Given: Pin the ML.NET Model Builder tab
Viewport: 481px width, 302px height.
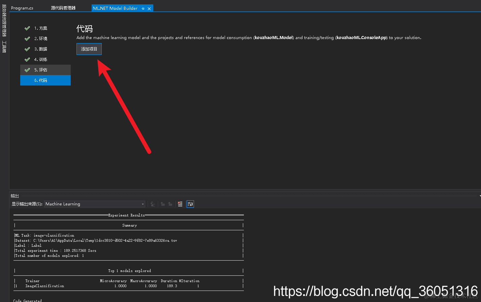Looking at the screenshot, I should (x=143, y=8).
